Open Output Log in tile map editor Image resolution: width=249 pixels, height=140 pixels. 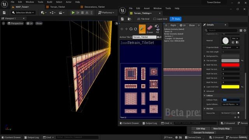[x=149, y=123]
